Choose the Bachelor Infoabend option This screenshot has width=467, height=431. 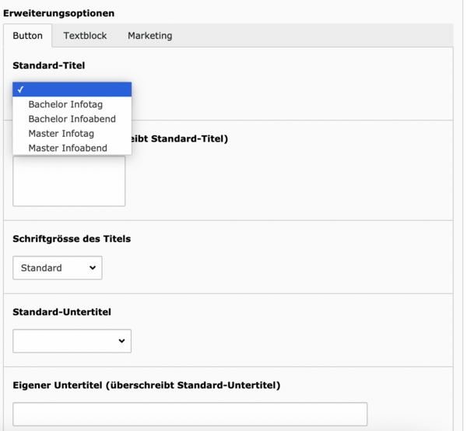click(x=72, y=119)
